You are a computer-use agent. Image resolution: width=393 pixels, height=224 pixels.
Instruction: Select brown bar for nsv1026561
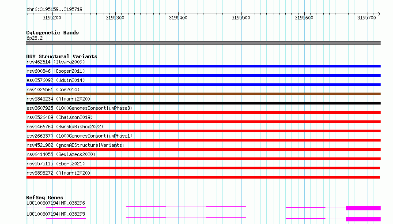click(x=203, y=94)
